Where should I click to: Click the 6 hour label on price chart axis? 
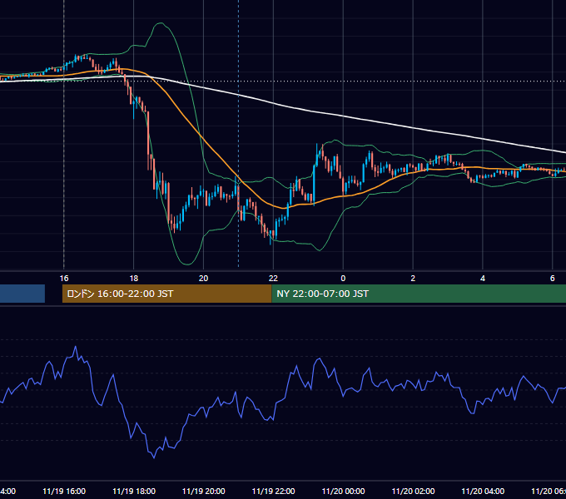[553, 279]
